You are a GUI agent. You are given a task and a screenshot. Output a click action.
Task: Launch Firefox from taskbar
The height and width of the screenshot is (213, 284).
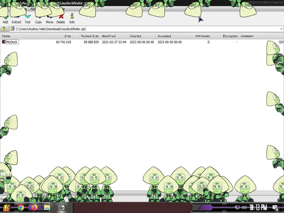click(x=34, y=207)
